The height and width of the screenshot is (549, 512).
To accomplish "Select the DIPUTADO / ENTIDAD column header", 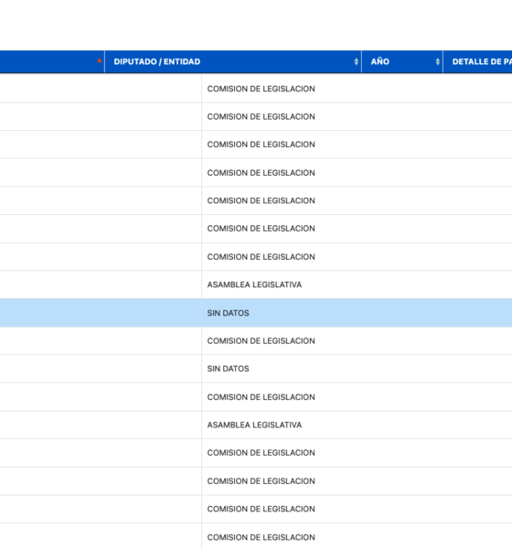I will coord(233,61).
